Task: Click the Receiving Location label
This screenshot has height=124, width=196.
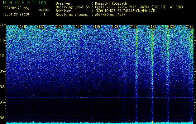Action: [73, 7]
